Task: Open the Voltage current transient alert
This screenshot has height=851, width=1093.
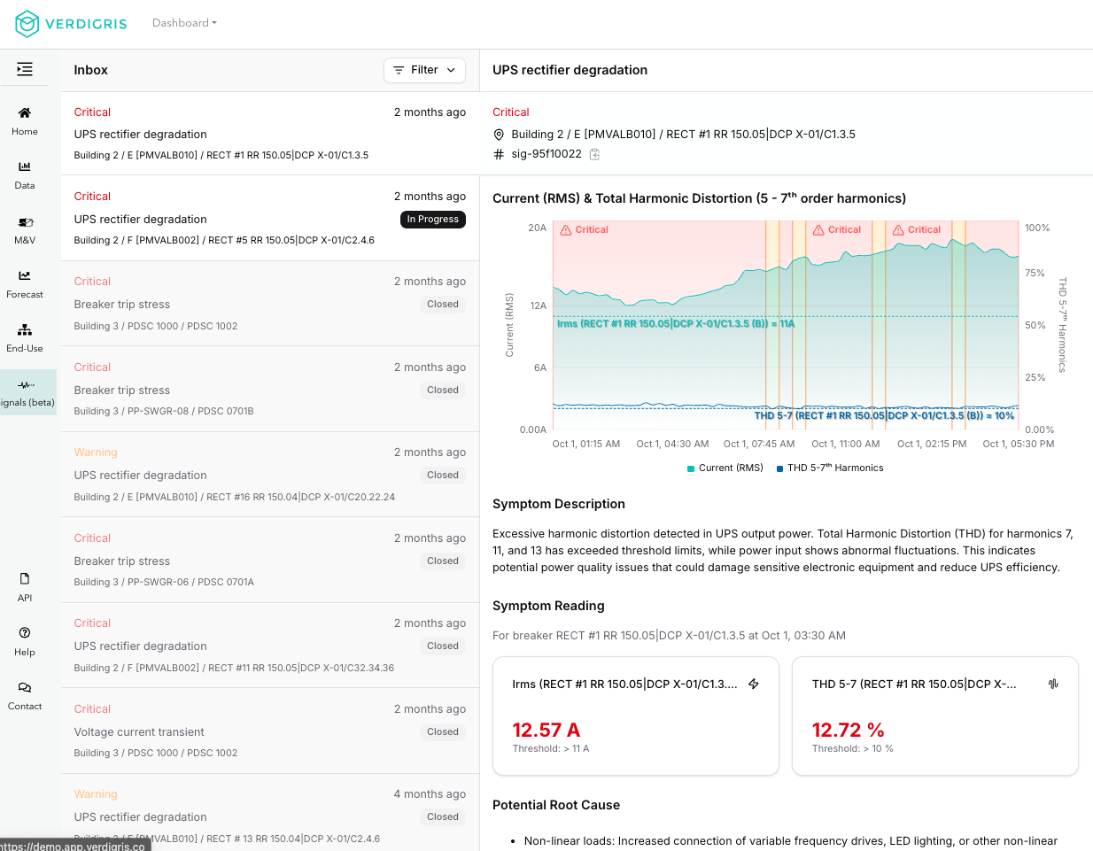Action: (270, 731)
